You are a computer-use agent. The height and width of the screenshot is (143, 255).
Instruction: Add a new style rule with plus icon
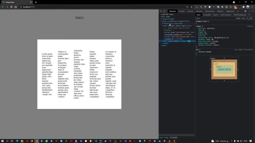(247, 18)
